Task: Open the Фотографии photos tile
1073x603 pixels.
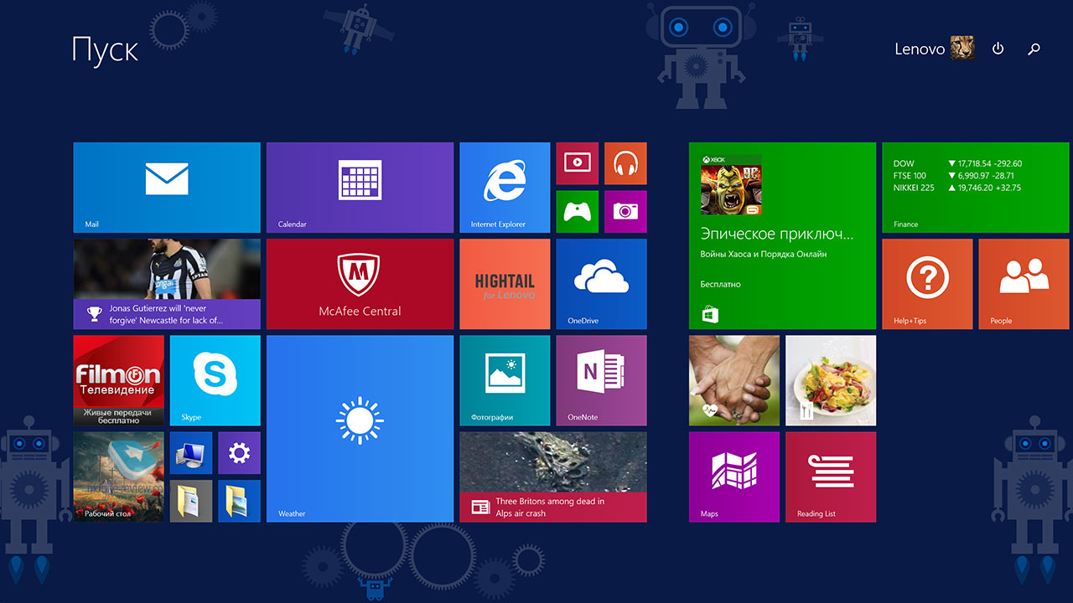Action: [x=505, y=380]
